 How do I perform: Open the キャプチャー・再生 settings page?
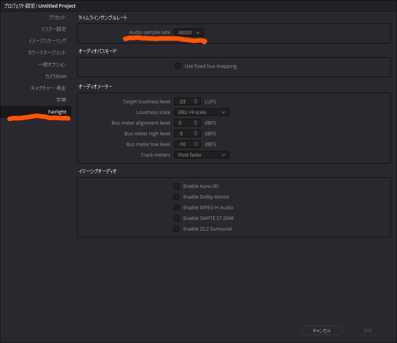(x=48, y=88)
